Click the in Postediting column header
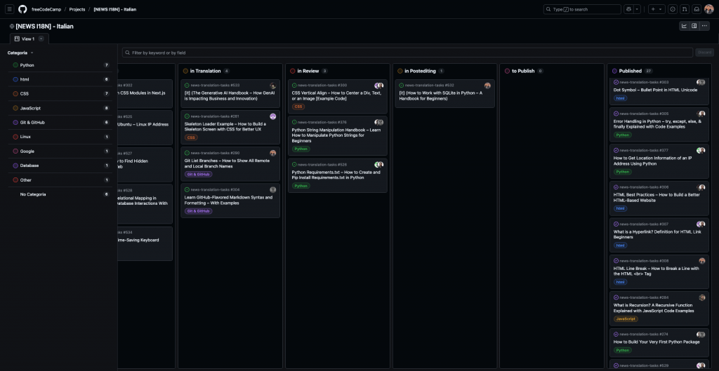Viewport: 719px width, 371px height. point(420,71)
